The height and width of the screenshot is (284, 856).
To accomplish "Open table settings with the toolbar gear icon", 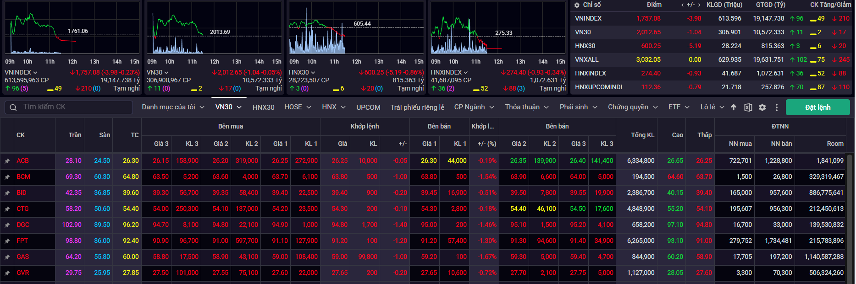I will (762, 107).
